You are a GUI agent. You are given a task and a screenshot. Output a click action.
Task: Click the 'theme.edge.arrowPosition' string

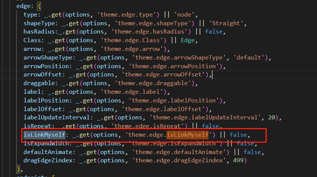click(x=174, y=66)
